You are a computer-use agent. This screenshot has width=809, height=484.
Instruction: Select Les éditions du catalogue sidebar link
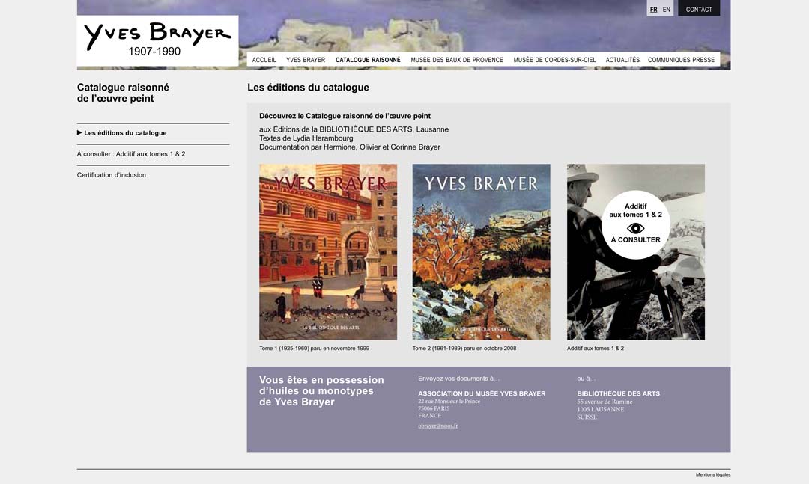[x=125, y=133]
